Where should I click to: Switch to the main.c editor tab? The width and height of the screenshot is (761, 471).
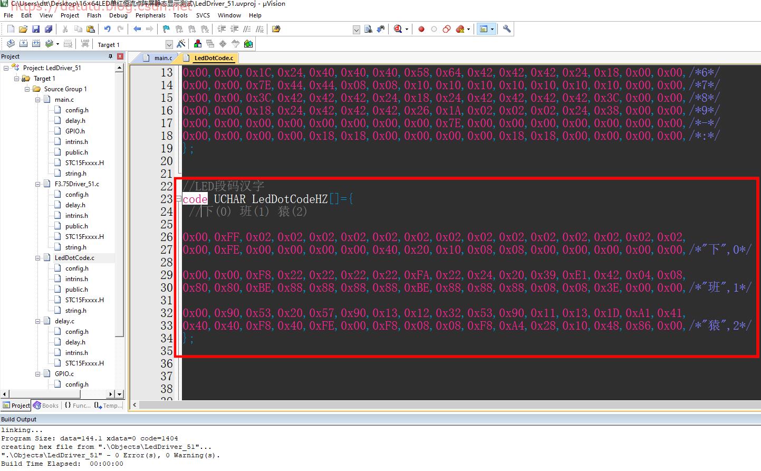pos(162,58)
